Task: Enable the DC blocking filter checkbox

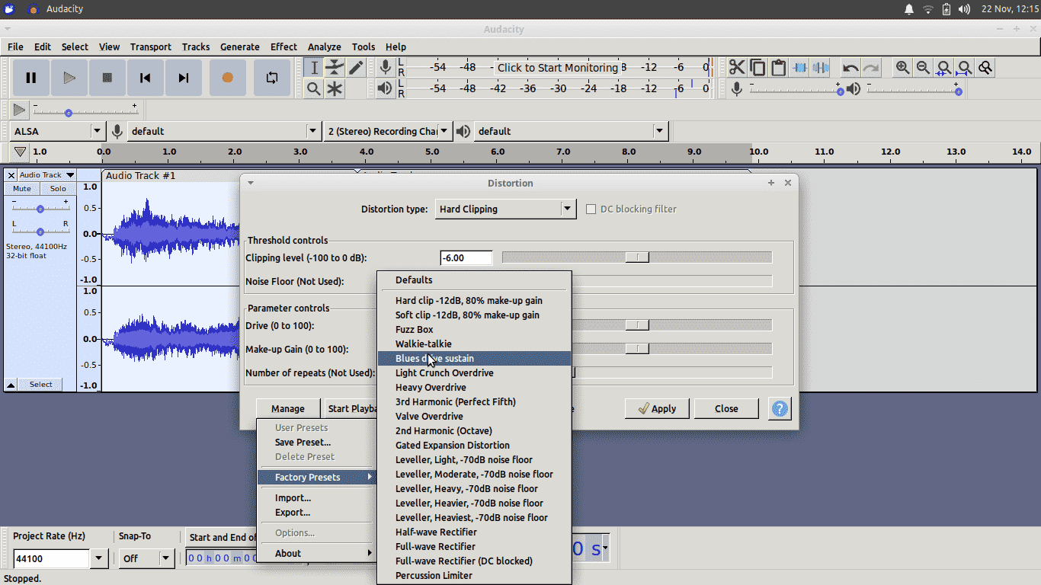Action: 591,209
